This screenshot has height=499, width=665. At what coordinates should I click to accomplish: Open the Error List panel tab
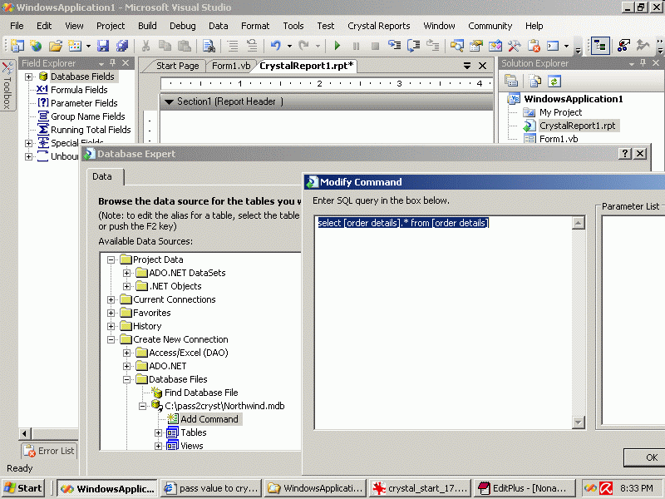point(49,451)
